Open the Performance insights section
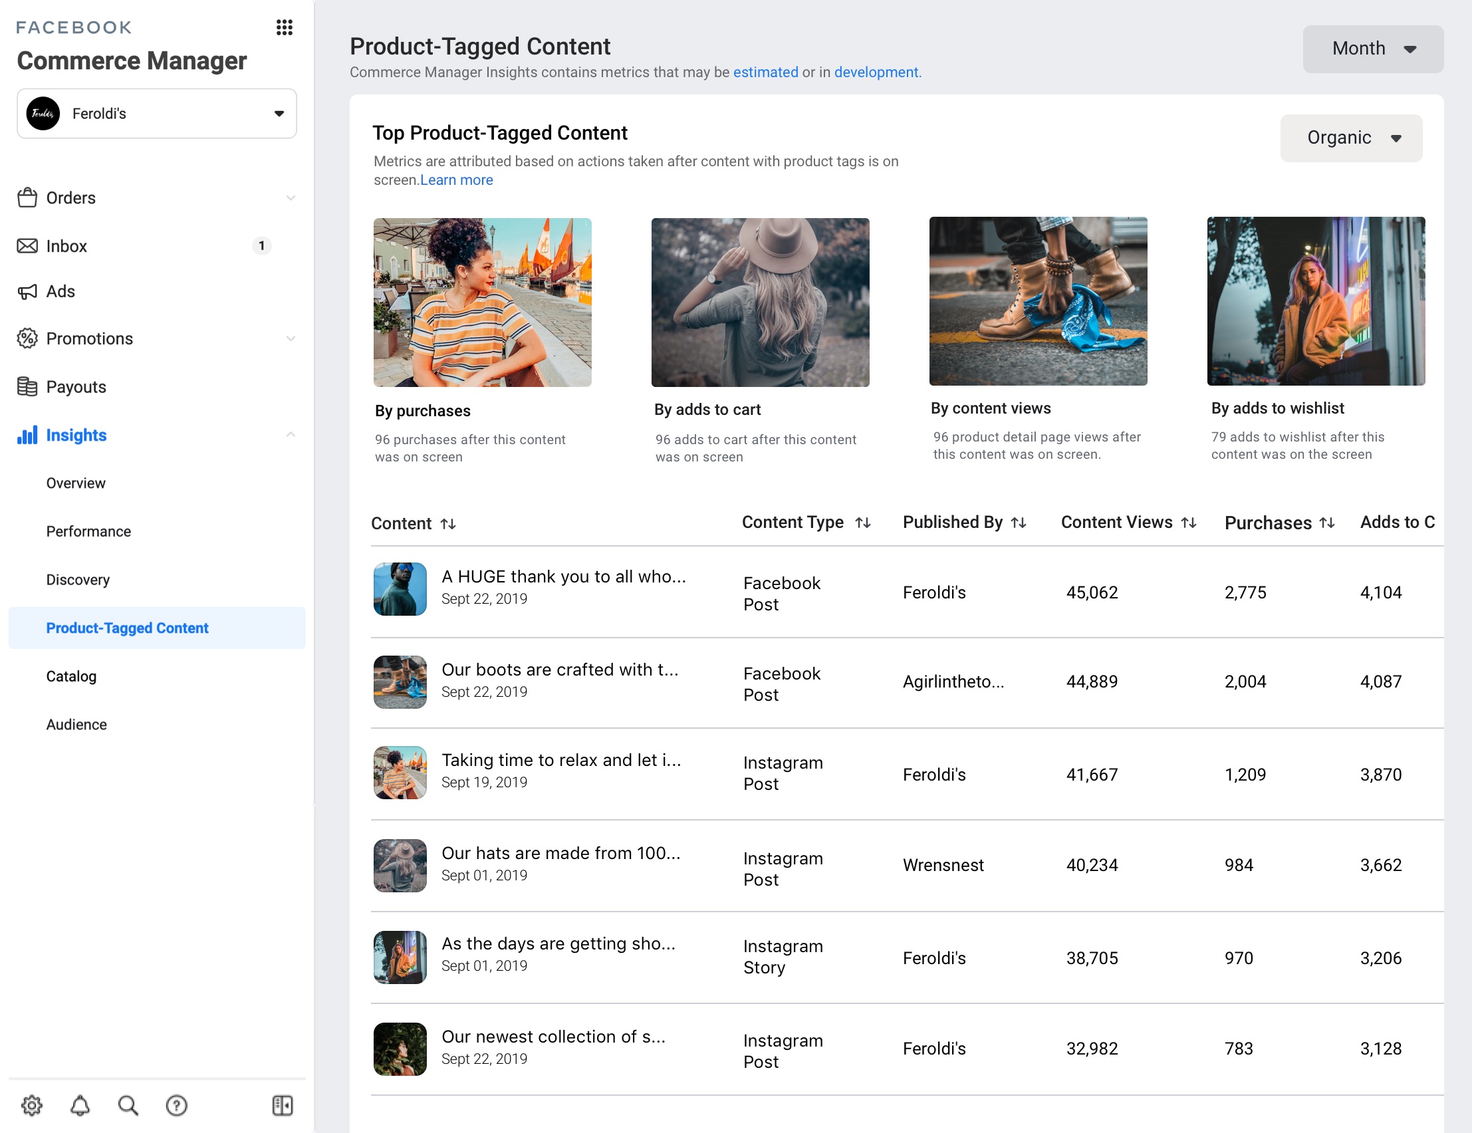This screenshot has height=1133, width=1472. coord(88,531)
